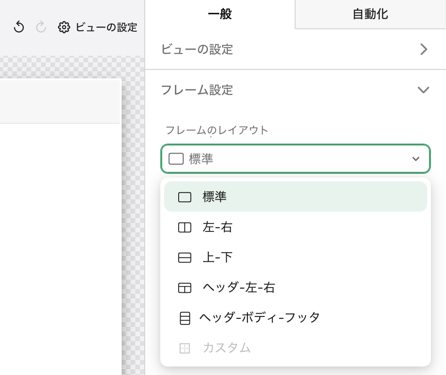Click the greyed-out redo arrow icon
This screenshot has height=375, width=446.
point(41,27)
